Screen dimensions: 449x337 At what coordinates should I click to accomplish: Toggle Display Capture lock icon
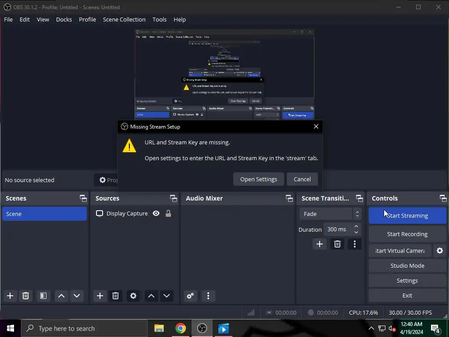(x=168, y=214)
